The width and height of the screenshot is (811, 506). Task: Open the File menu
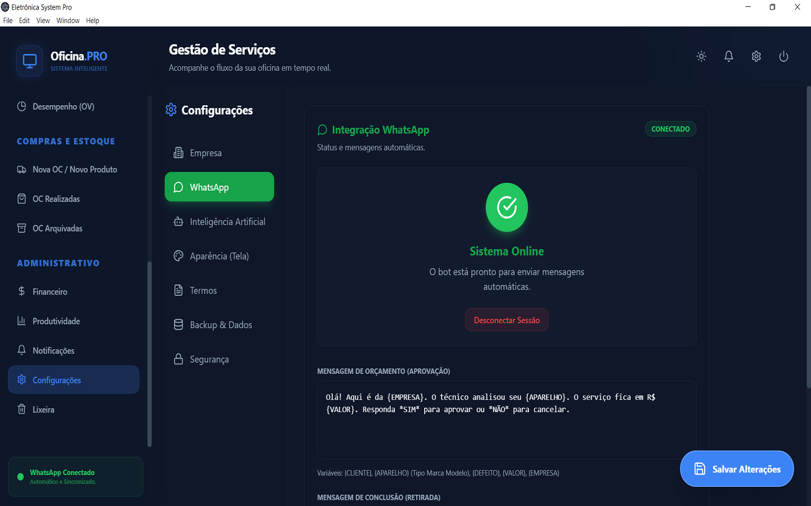8,20
